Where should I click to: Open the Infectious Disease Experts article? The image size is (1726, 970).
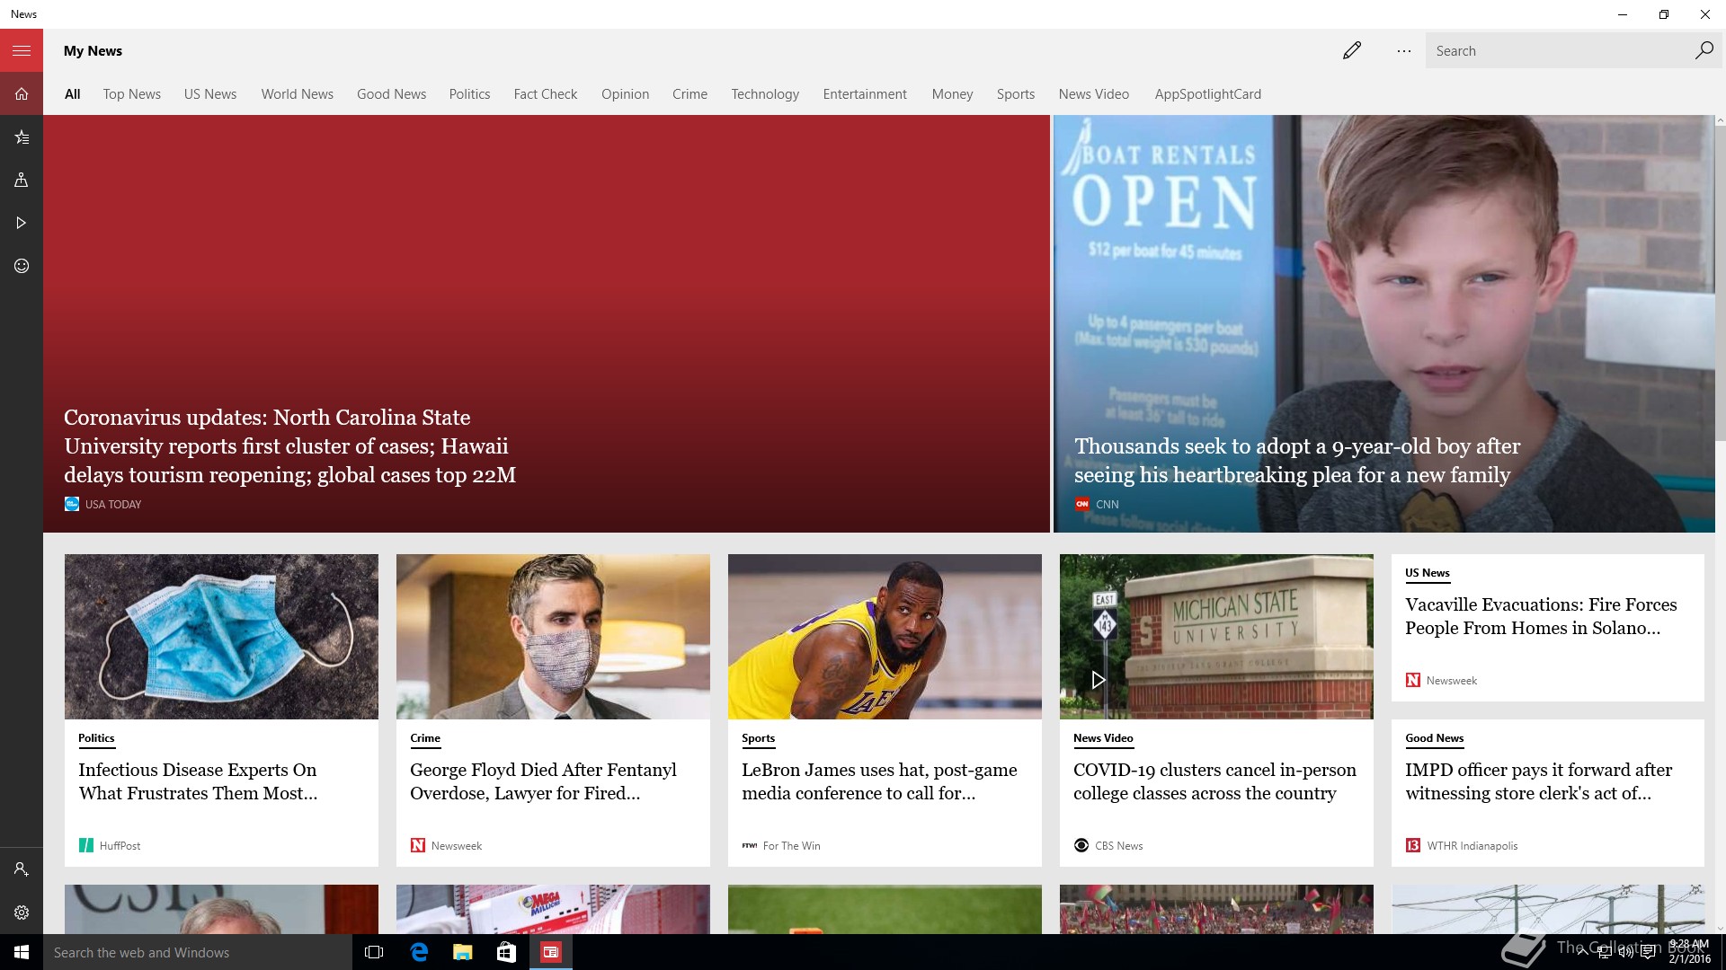coord(198,781)
